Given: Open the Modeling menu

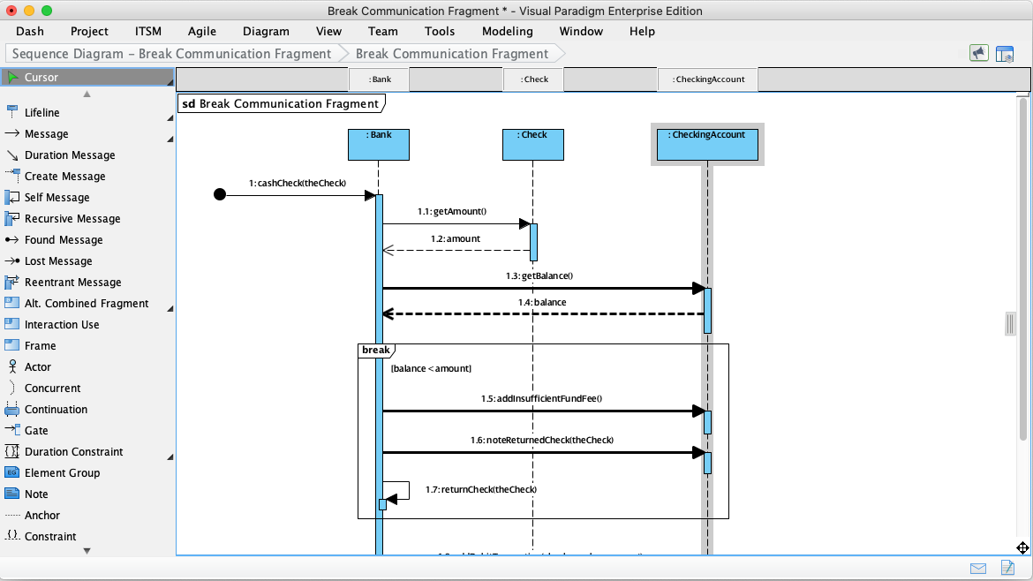Looking at the screenshot, I should pos(507,31).
